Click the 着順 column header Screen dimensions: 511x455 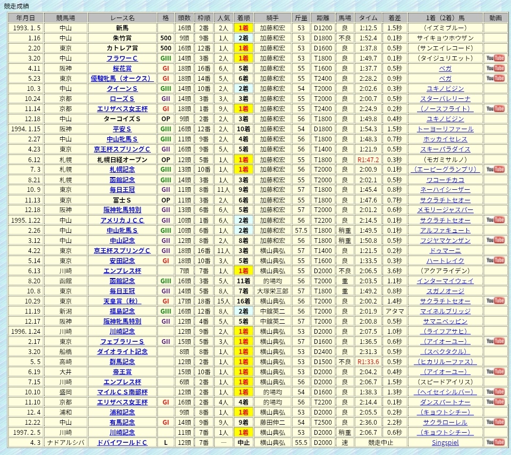tap(243, 18)
